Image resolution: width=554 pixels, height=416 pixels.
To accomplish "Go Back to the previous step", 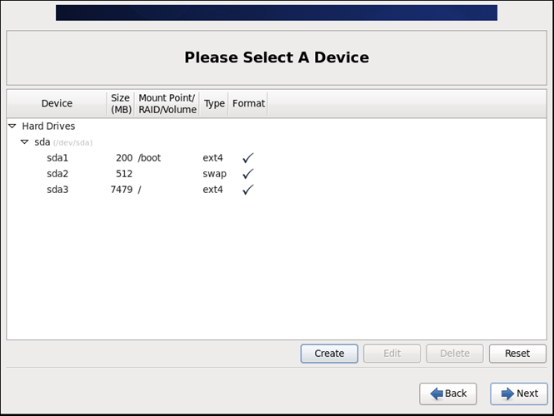I will click(x=448, y=394).
